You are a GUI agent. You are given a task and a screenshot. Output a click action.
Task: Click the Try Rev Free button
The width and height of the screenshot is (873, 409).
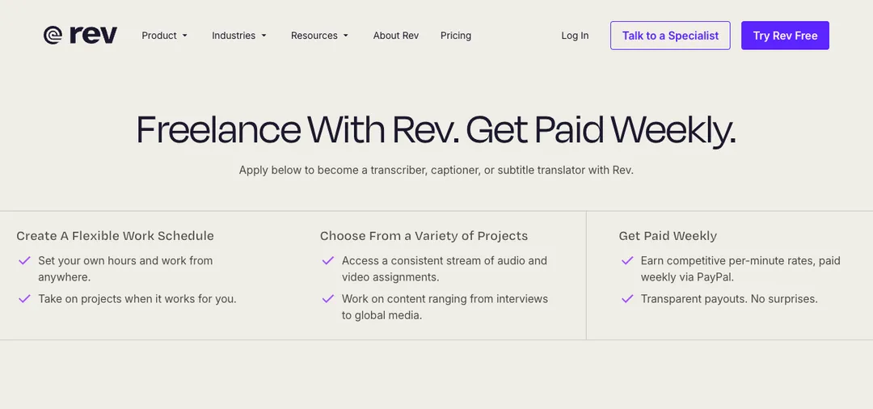pyautogui.click(x=785, y=36)
